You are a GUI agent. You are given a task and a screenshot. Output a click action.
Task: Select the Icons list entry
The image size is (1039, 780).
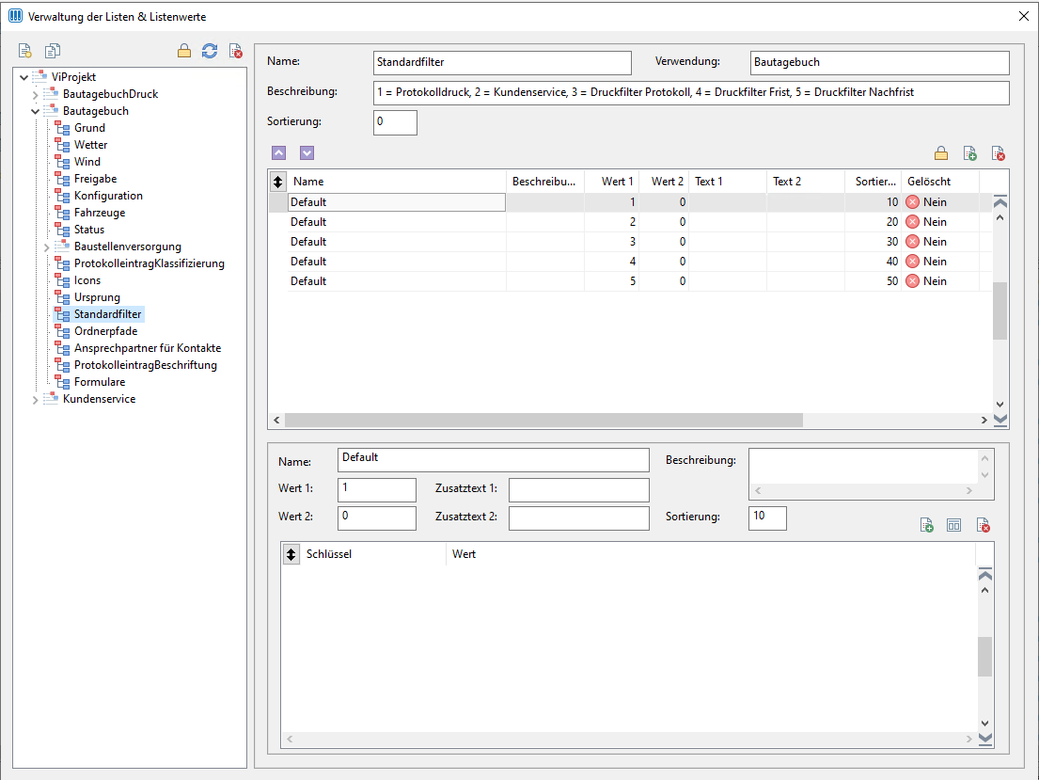(x=87, y=280)
